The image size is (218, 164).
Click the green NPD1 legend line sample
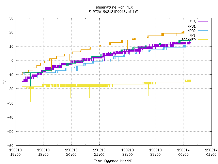coord(203,26)
